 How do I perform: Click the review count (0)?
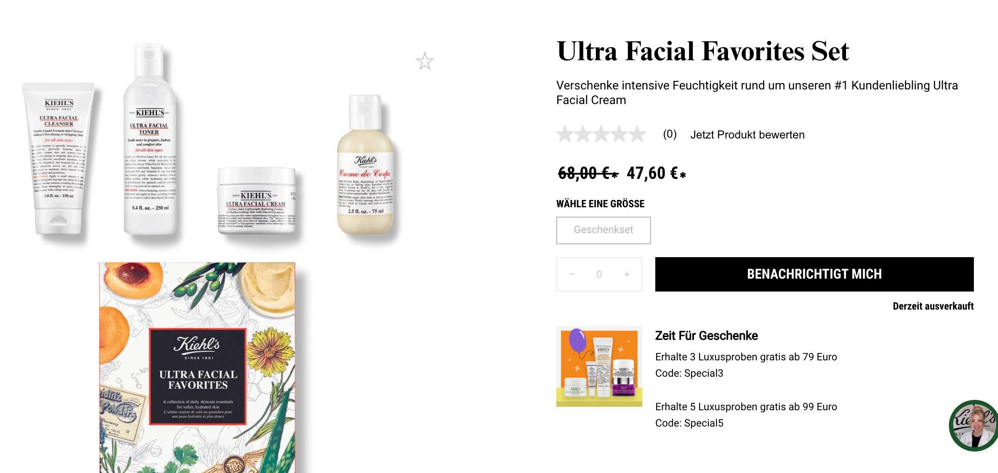[670, 134]
